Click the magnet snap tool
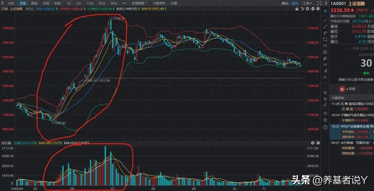 pyautogui.click(x=325, y=92)
